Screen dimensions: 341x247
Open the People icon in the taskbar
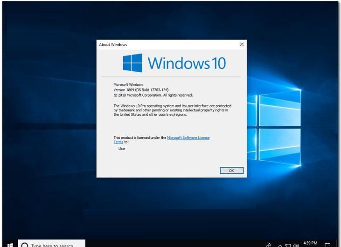click(269, 245)
